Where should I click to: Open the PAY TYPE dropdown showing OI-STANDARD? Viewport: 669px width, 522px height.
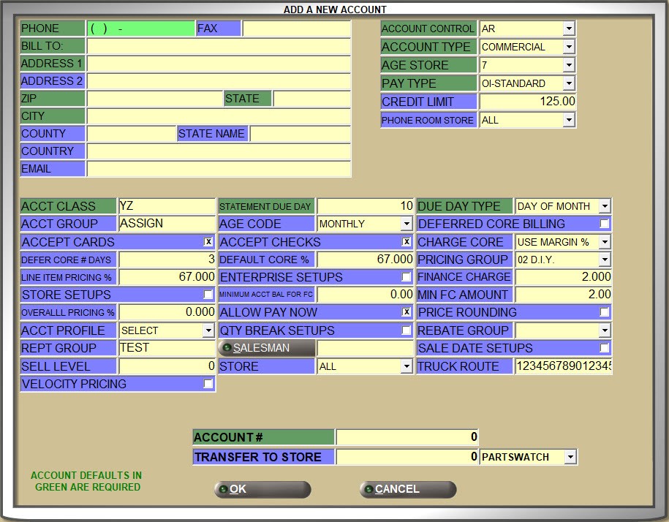pos(570,83)
